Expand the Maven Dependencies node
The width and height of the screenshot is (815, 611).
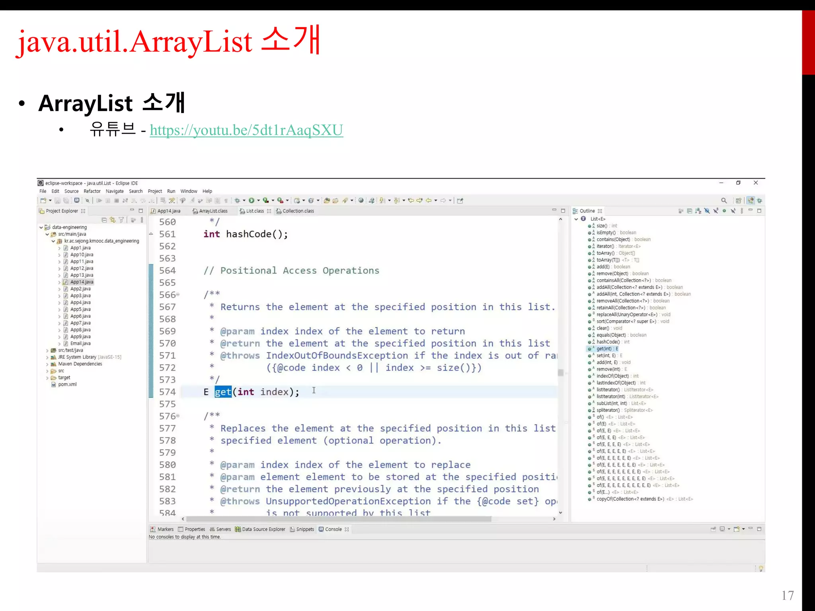(47, 364)
